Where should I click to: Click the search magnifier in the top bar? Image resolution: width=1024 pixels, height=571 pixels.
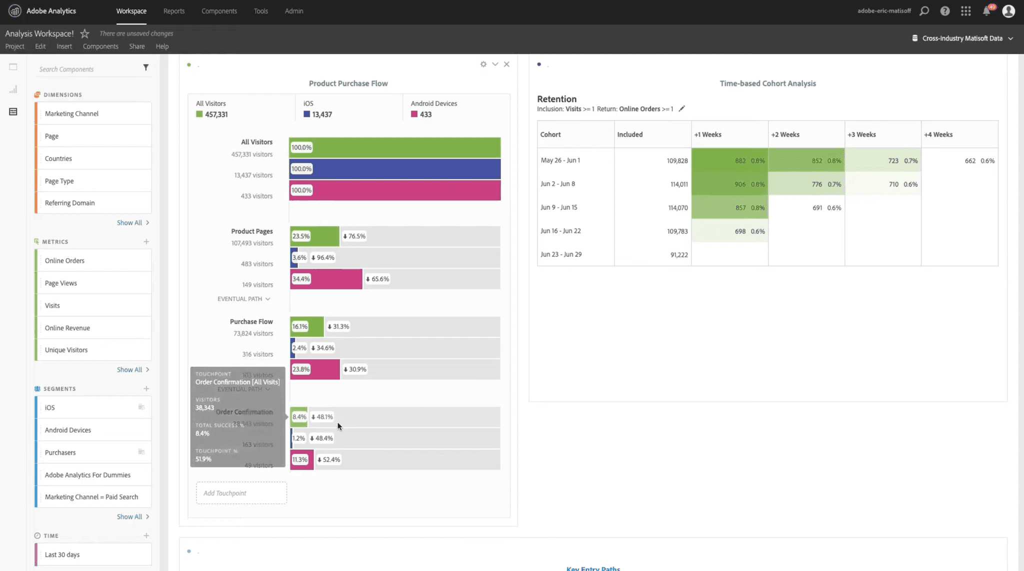[x=924, y=10]
